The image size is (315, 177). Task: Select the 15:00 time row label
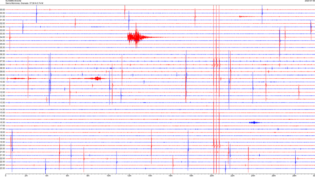pyautogui.click(x=3, y=112)
